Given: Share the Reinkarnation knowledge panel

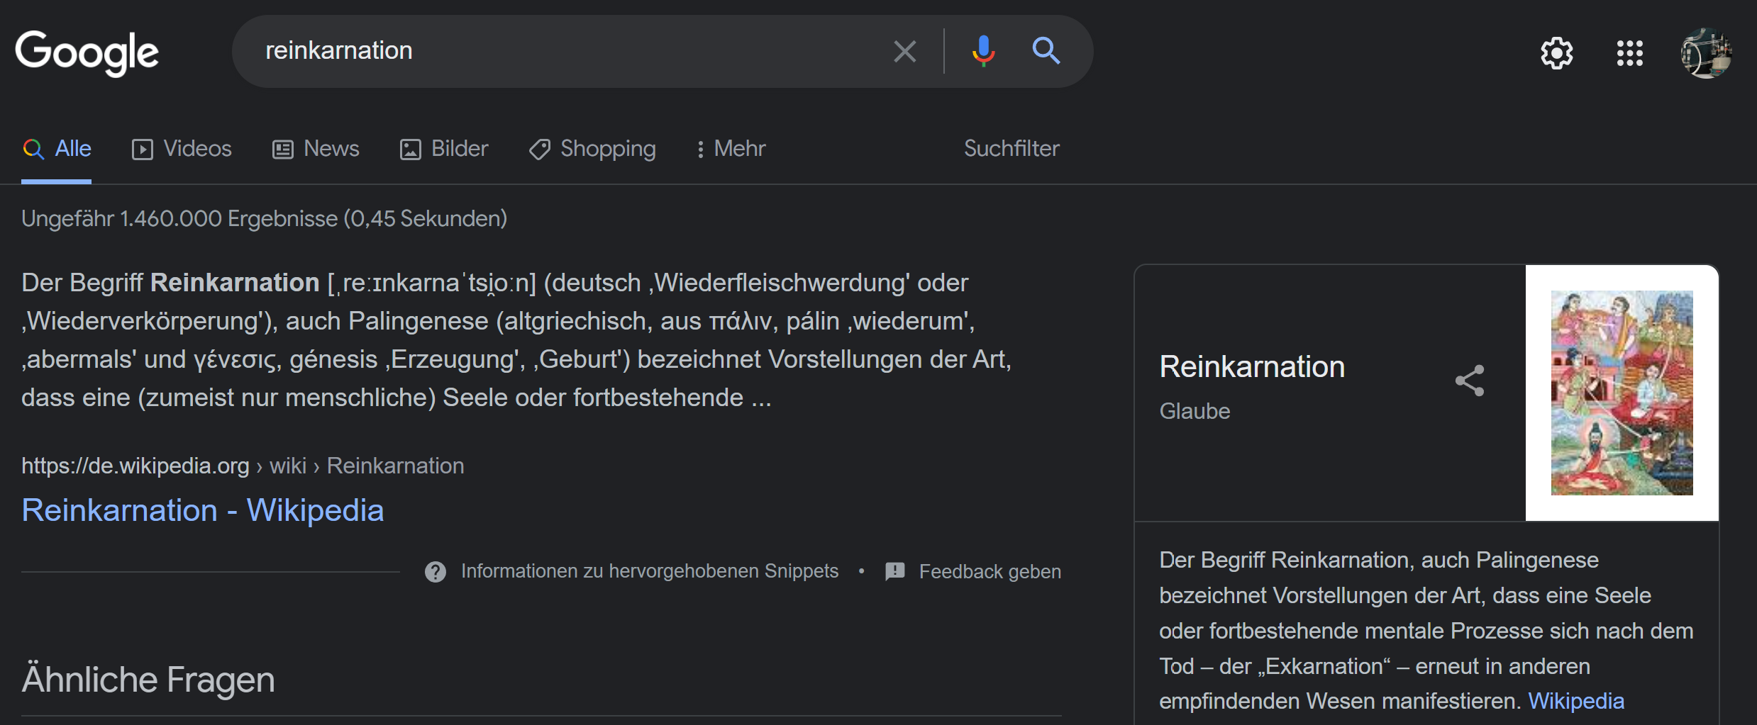Looking at the screenshot, I should 1470,381.
